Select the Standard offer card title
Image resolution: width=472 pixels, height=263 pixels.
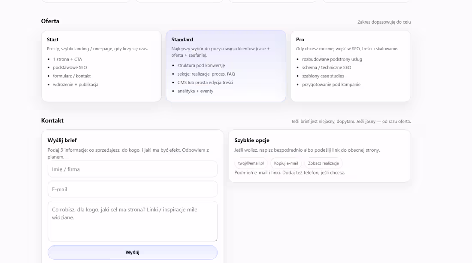click(182, 40)
